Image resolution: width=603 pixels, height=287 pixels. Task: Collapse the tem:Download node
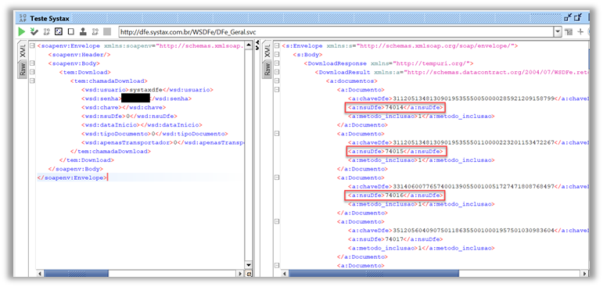coord(32,72)
